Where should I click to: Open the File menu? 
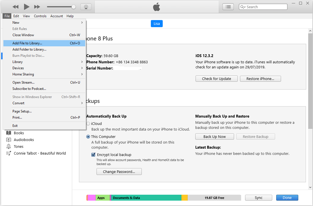[7, 16]
